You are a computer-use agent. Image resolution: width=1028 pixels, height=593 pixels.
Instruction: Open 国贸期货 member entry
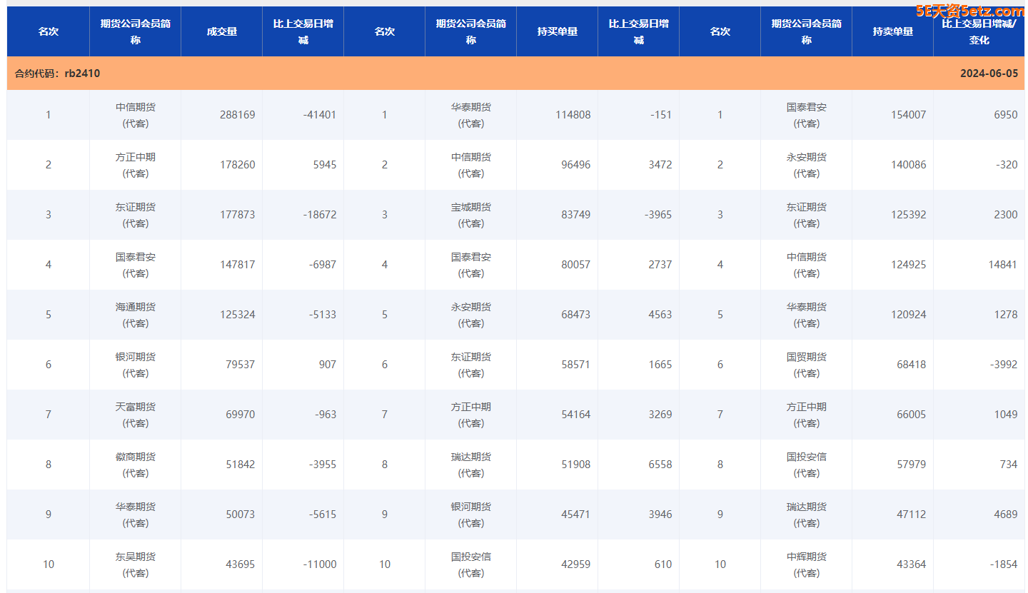tap(806, 358)
